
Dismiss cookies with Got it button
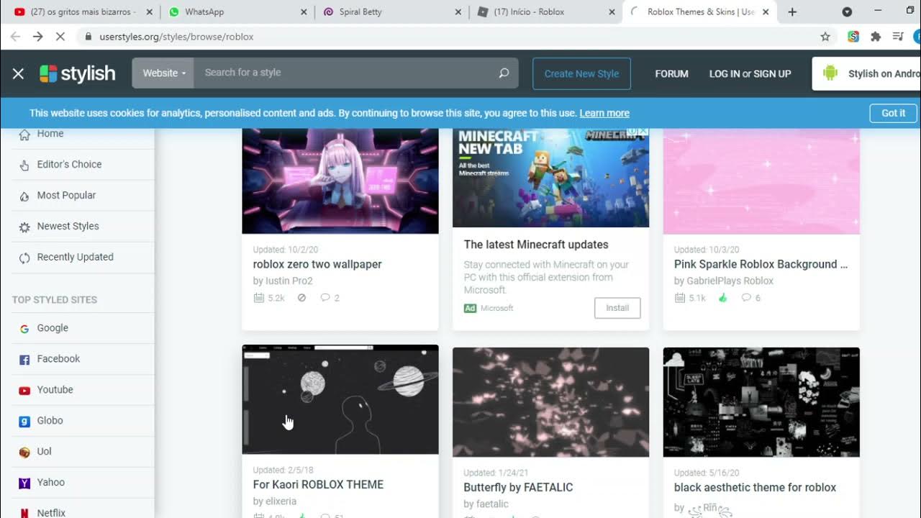tap(893, 113)
